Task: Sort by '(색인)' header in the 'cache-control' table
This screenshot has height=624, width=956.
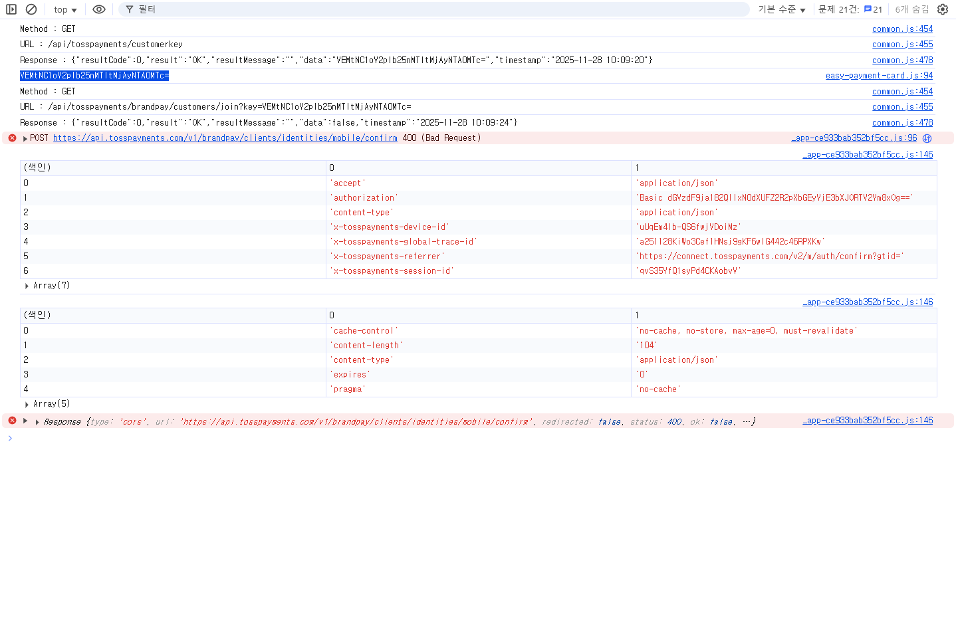Action: (x=173, y=316)
